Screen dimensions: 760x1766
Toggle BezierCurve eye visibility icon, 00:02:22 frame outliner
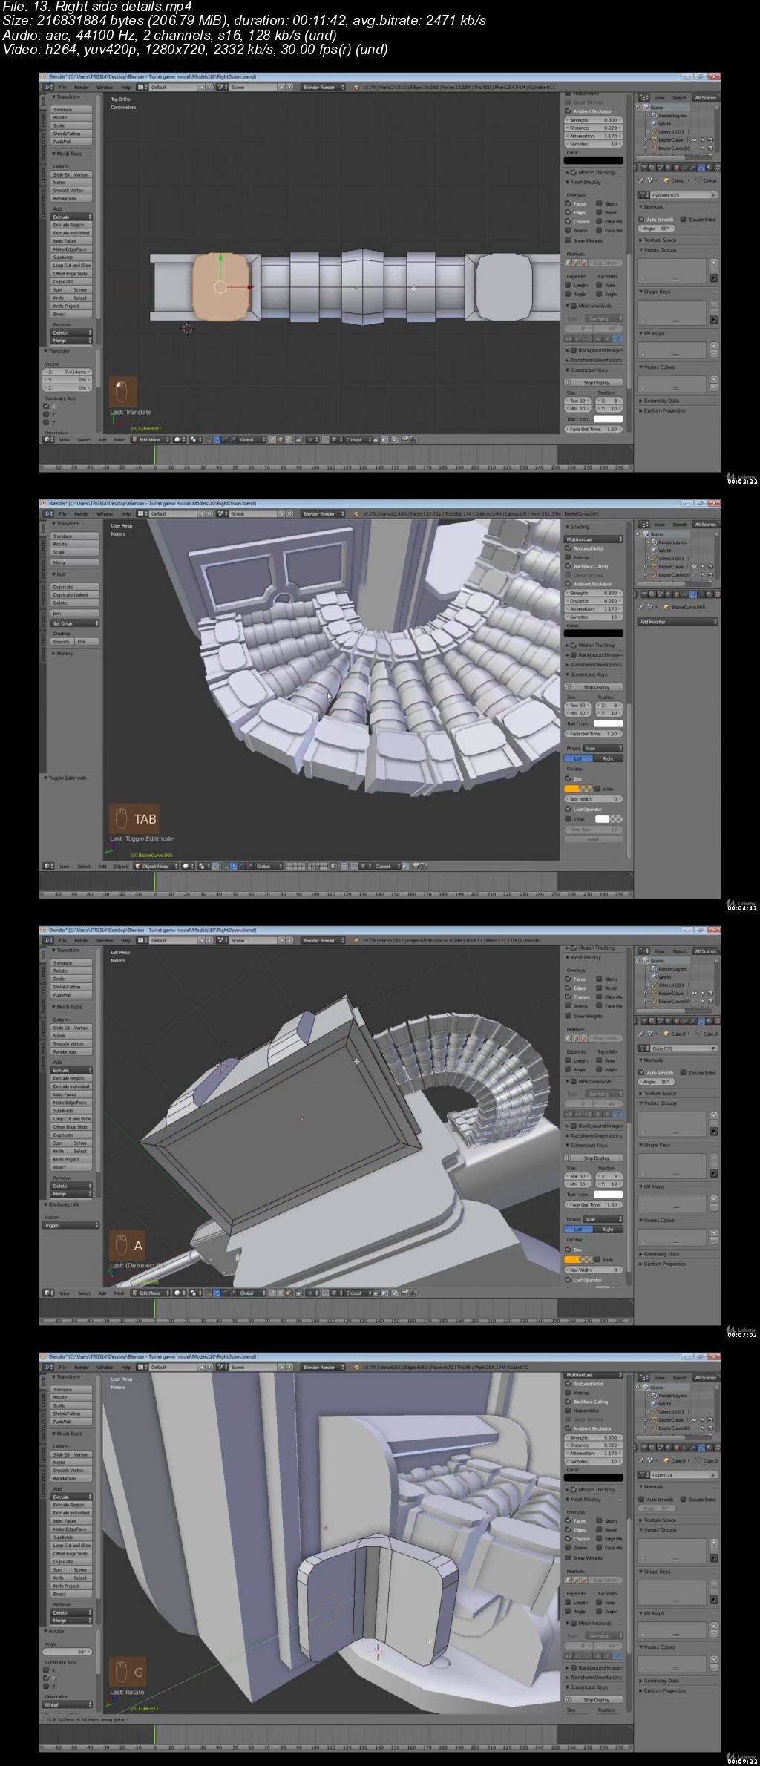coord(695,139)
